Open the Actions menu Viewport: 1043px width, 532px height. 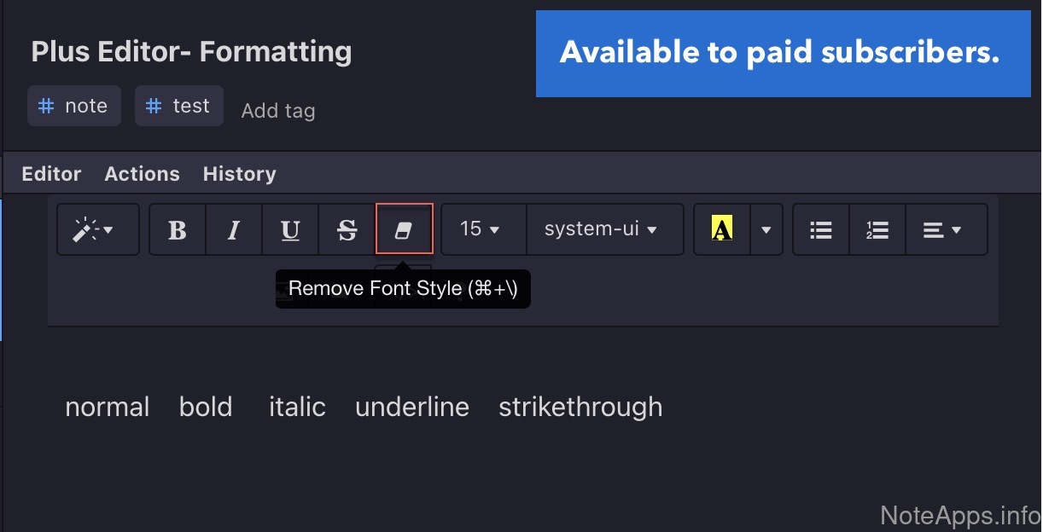click(142, 174)
